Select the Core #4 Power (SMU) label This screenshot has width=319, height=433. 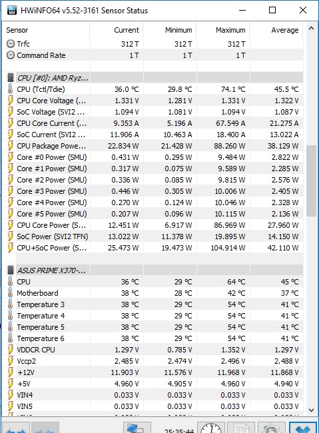coord(52,203)
